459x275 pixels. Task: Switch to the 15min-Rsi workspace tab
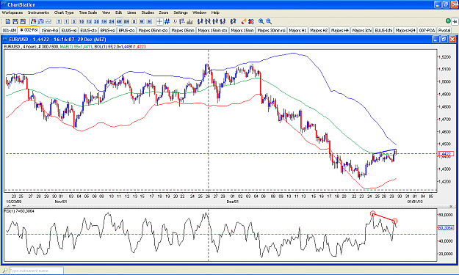click(x=49, y=30)
